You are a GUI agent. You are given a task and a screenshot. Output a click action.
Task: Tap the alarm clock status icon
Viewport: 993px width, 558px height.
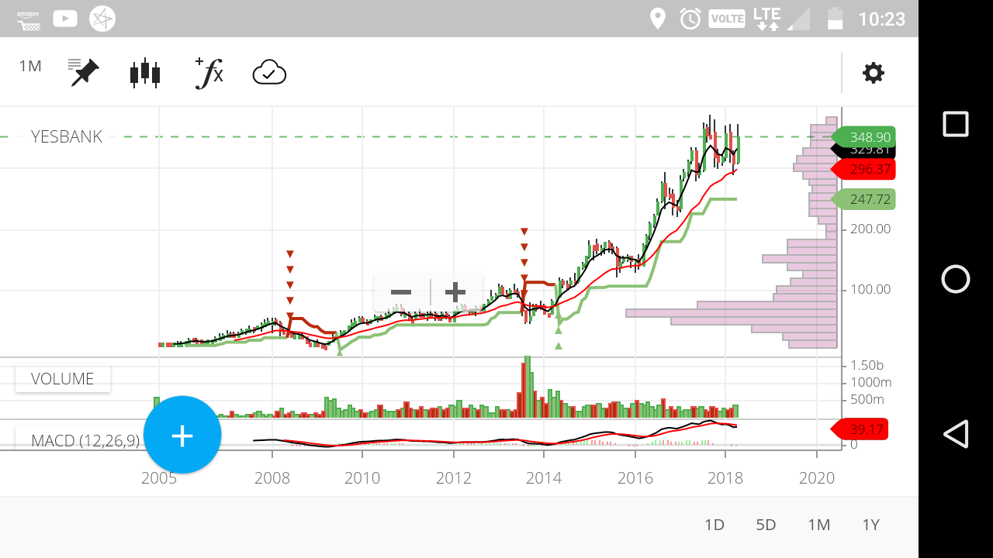(x=690, y=19)
